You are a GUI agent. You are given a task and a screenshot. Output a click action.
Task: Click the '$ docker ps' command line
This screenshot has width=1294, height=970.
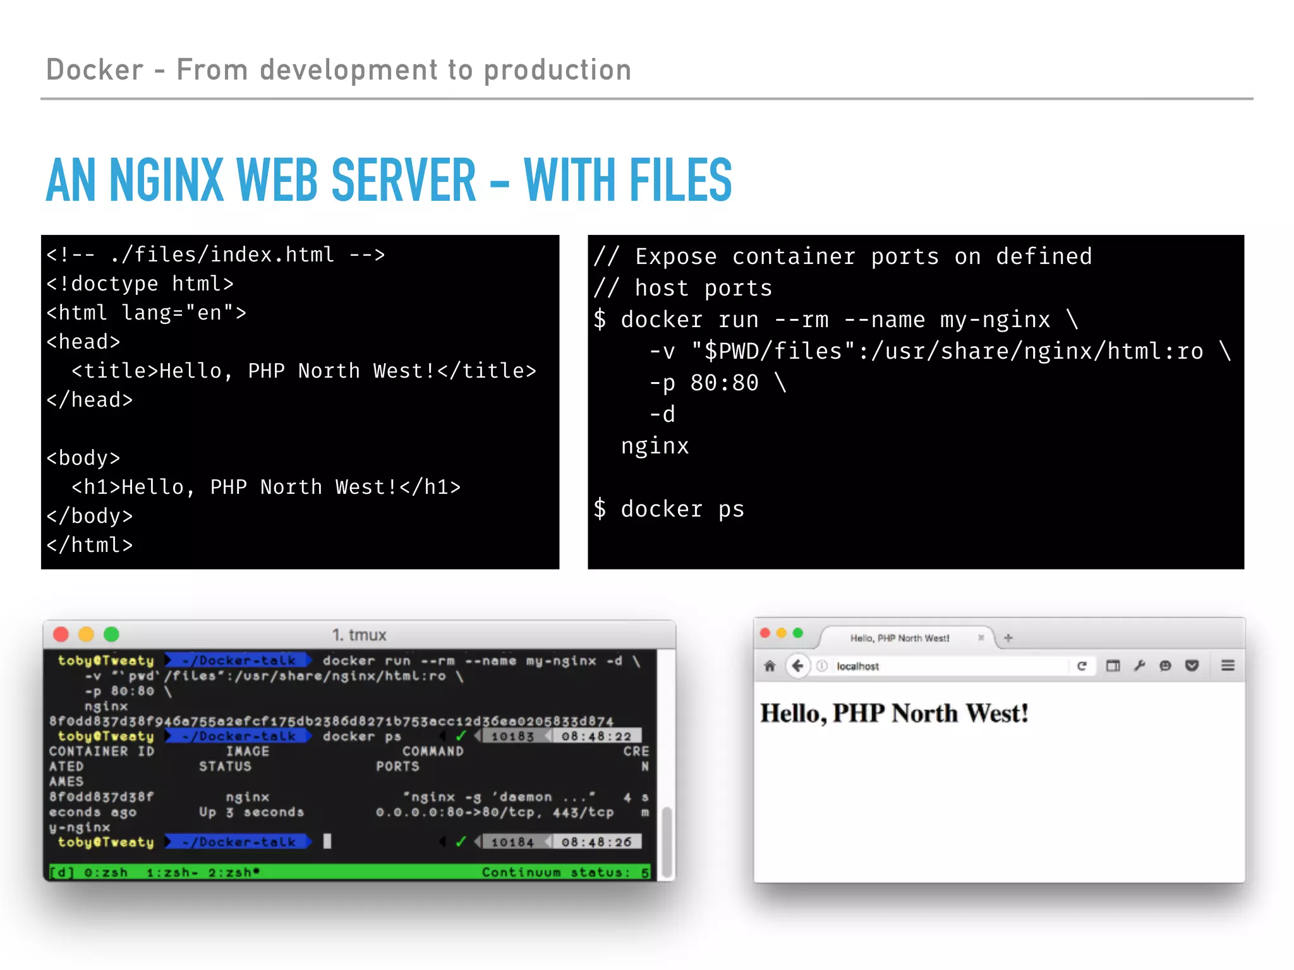[669, 509]
